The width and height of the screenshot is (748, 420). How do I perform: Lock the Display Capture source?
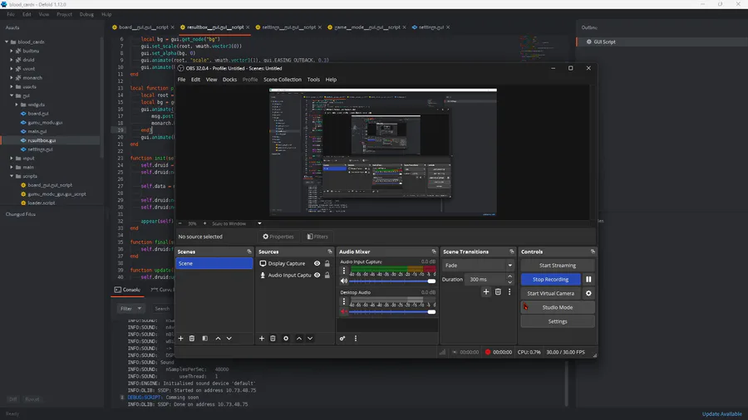(327, 264)
